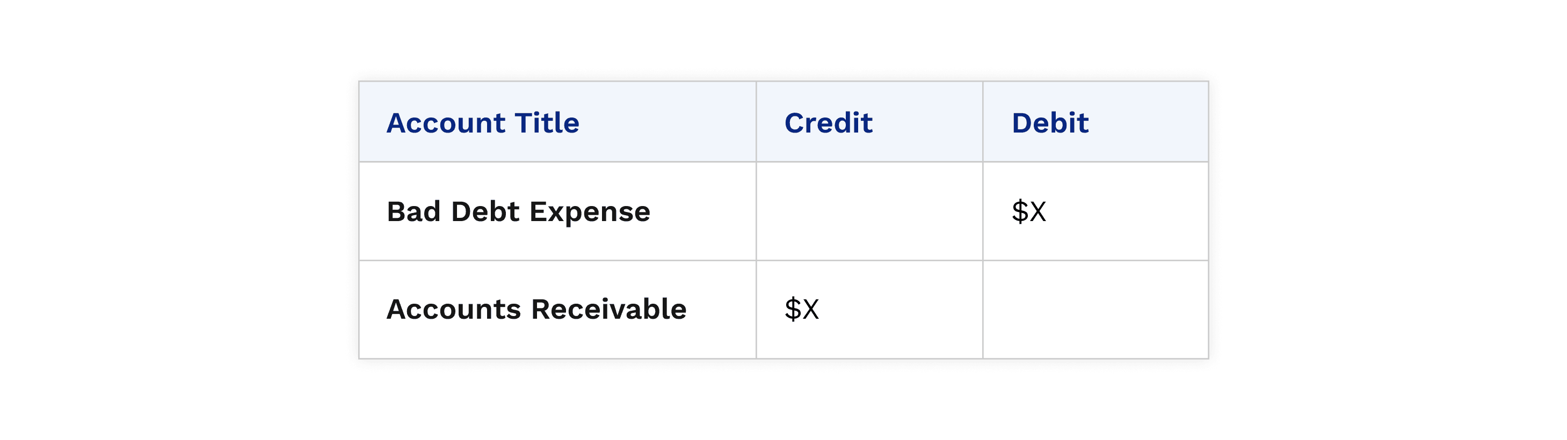Click the word "Expense" in the first row

[590, 212]
